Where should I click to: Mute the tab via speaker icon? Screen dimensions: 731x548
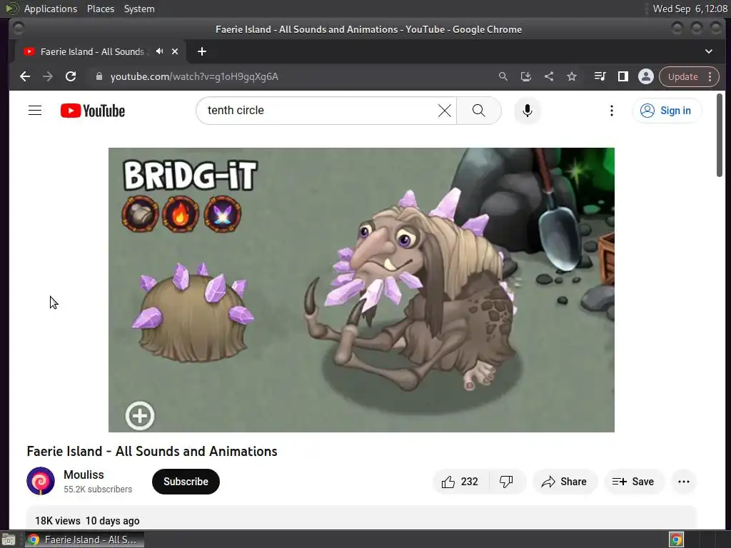(160, 51)
